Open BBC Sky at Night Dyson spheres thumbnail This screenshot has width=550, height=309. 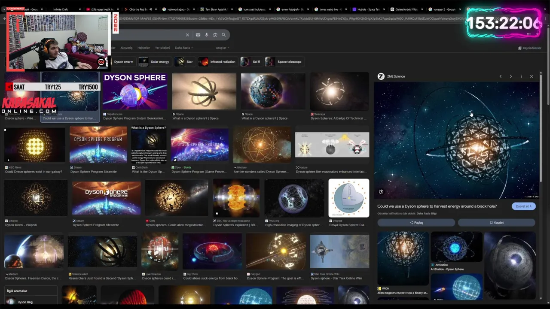coord(236,198)
